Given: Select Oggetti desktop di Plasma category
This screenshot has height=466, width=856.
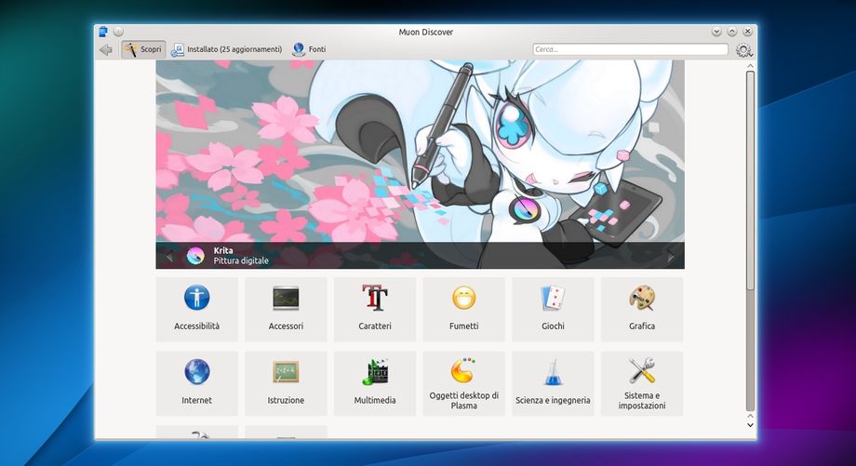Looking at the screenshot, I should pyautogui.click(x=463, y=383).
